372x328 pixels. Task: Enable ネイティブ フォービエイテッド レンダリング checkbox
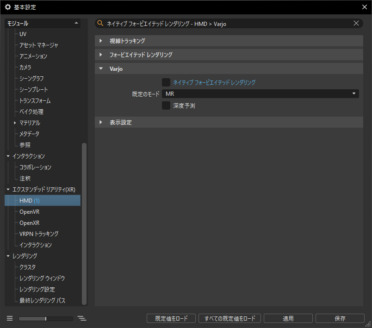point(166,82)
